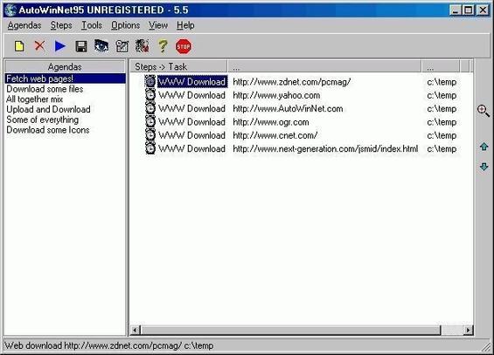The image size is (494, 355).
Task: Select WWW Download task for zdnet
Action: [x=191, y=82]
